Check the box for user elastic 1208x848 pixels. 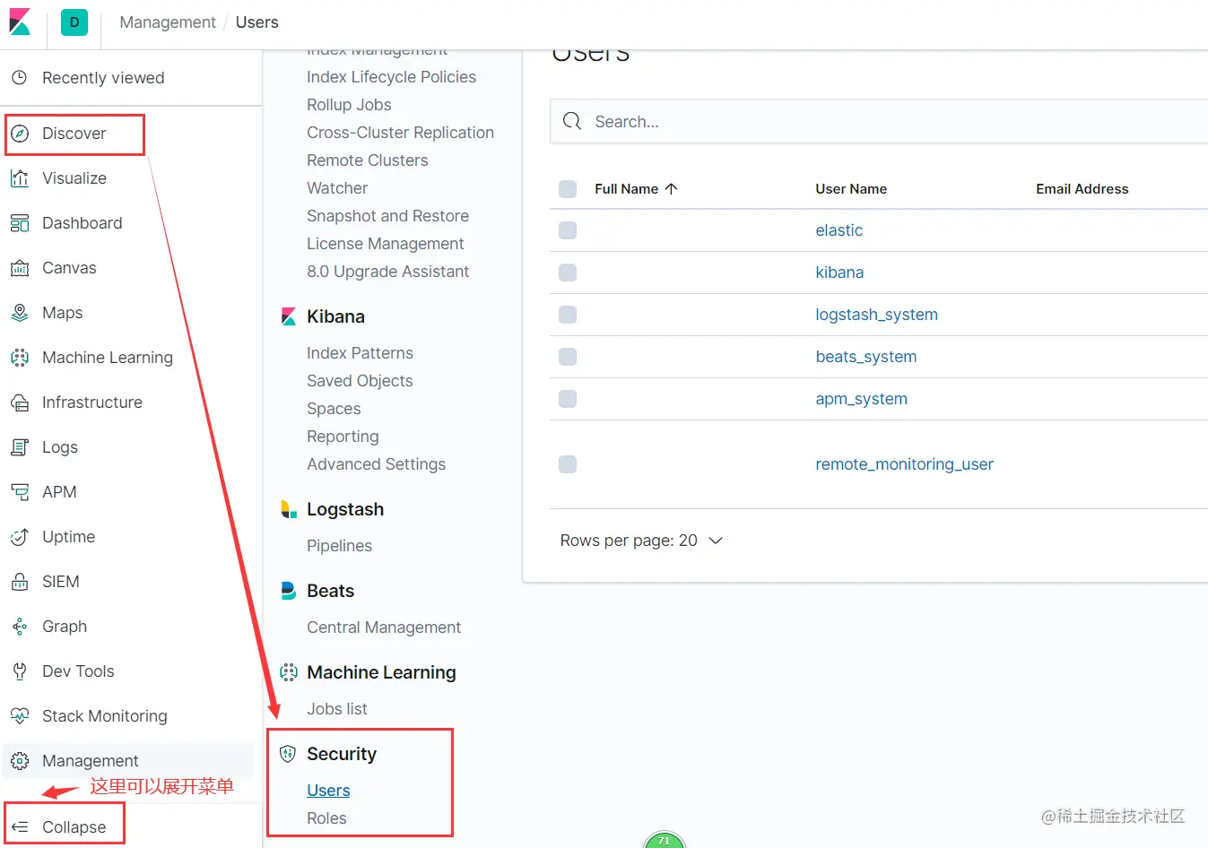pos(568,230)
